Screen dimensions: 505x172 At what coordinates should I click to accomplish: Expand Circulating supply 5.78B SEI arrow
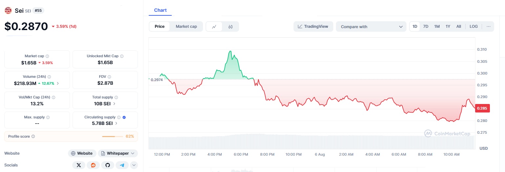pyautogui.click(x=116, y=124)
